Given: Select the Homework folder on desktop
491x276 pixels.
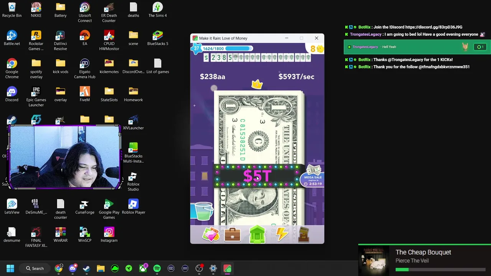Looking at the screenshot, I should coord(133,94).
